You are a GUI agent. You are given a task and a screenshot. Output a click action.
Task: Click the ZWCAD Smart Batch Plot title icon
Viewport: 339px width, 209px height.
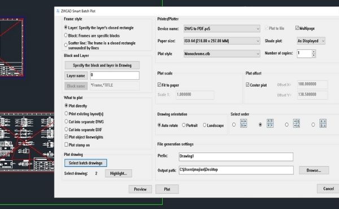58,11
